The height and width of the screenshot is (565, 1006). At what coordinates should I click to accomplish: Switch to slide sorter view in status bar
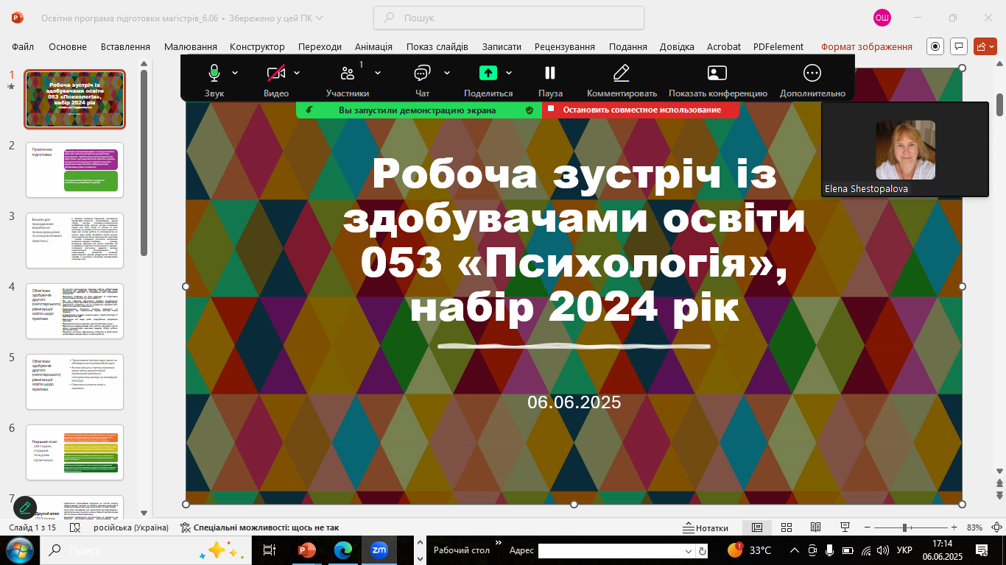[x=787, y=527]
